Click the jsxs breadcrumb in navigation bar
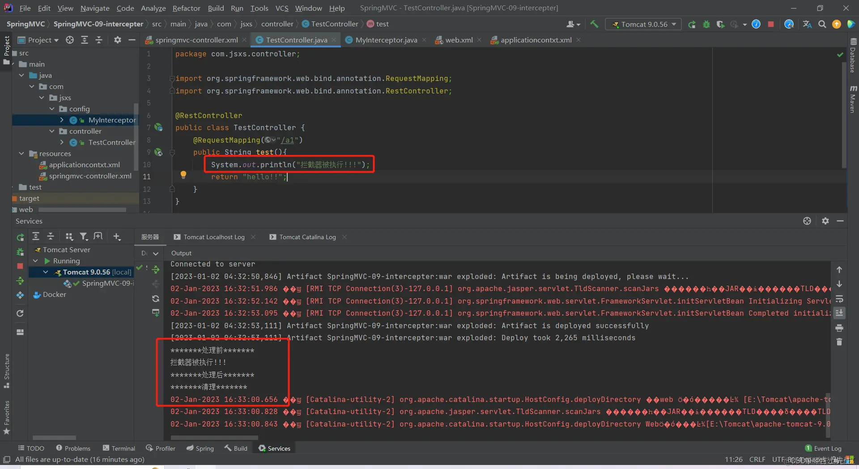 tap(246, 24)
